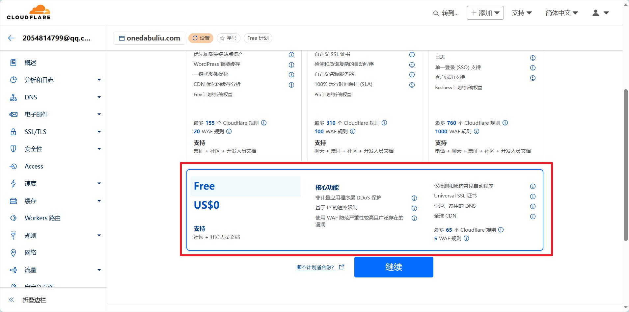Show info for Universal SSL 证书
Viewport: 629px width, 312px height.
[533, 196]
